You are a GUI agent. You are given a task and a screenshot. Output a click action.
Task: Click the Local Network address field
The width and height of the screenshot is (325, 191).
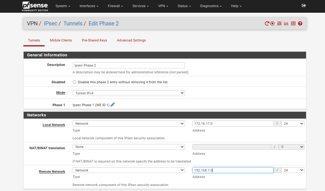click(x=232, y=124)
